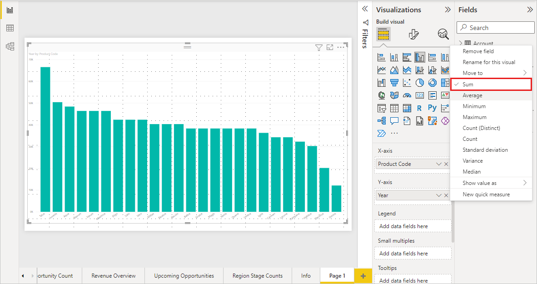Choose Count (Distinct) option
Viewport: 537px width, 284px height.
[491, 128]
